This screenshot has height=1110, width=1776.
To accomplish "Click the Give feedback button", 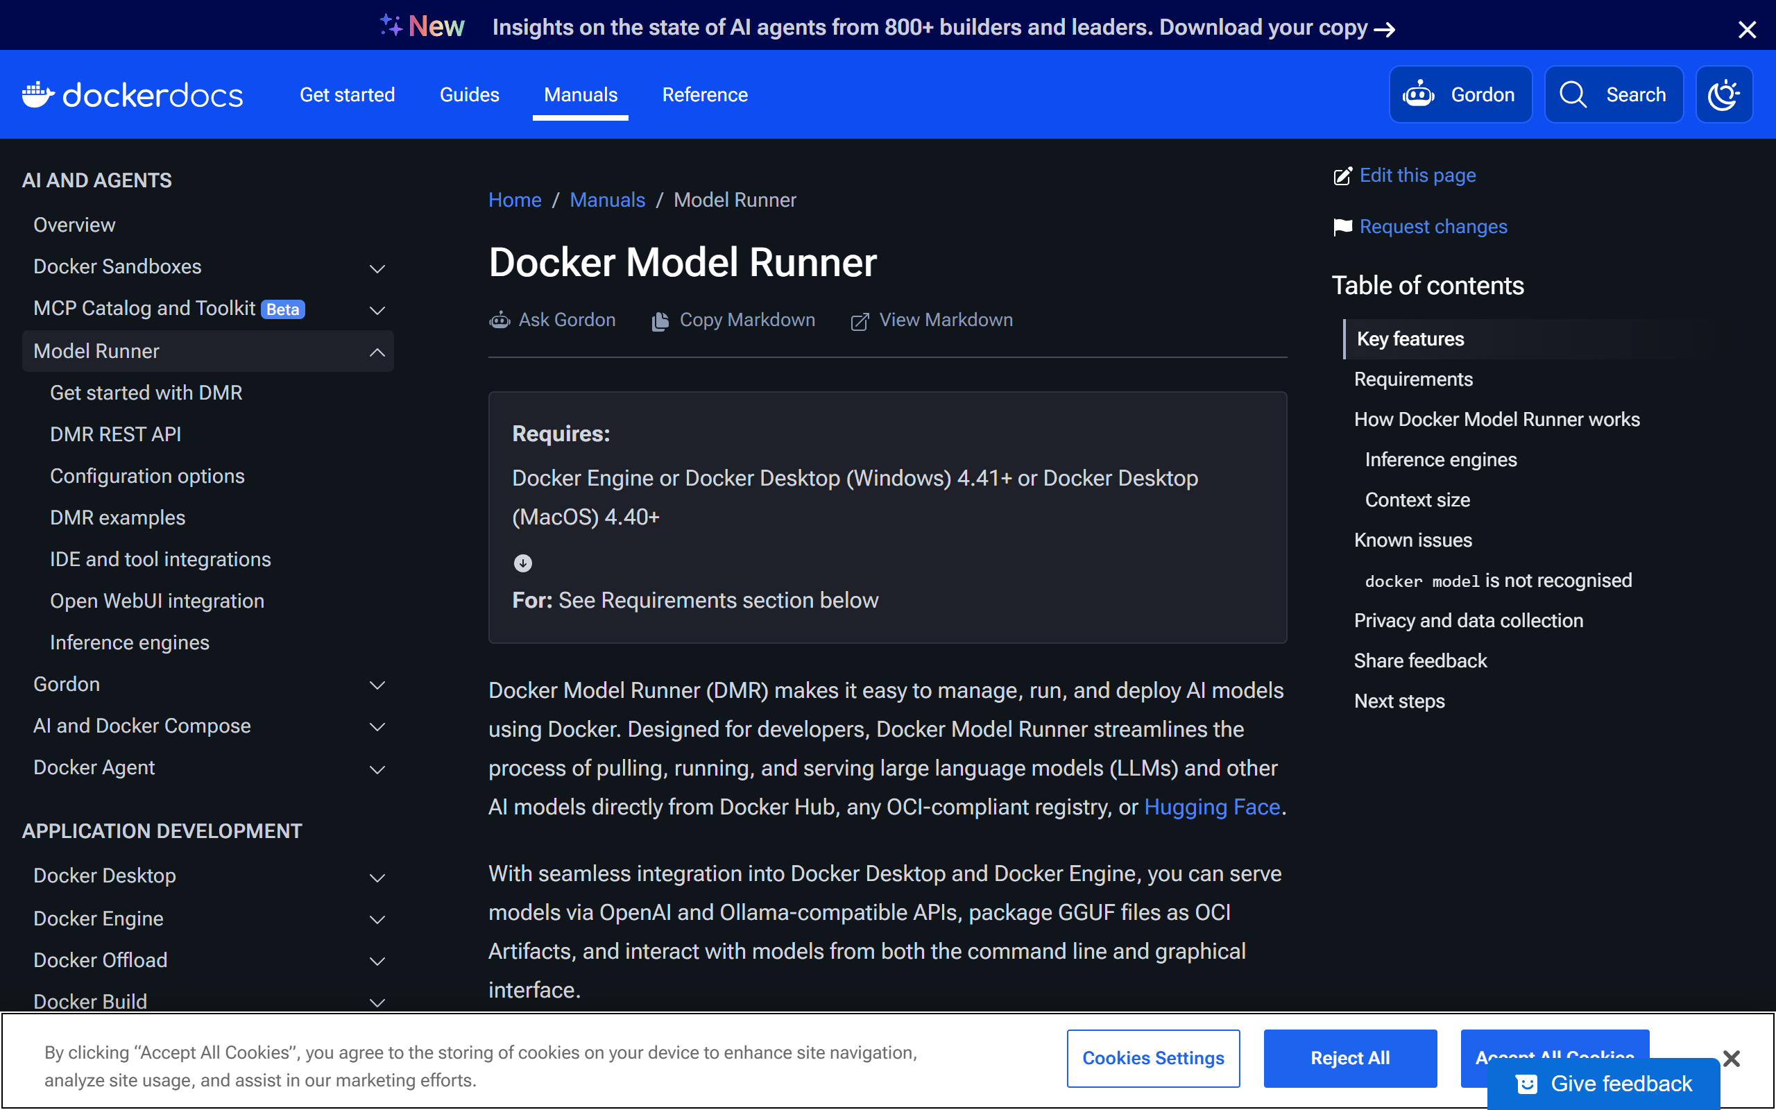I will pyautogui.click(x=1603, y=1084).
